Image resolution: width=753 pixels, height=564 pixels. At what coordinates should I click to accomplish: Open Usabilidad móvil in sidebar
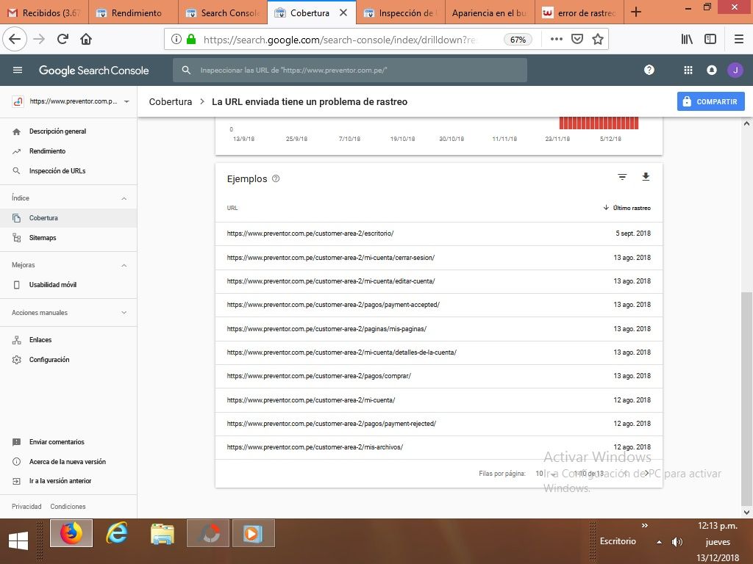(68, 284)
